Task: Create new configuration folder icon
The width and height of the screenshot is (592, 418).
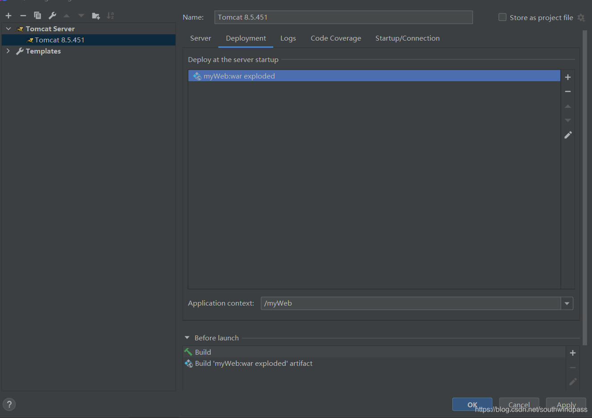Action: (96, 16)
